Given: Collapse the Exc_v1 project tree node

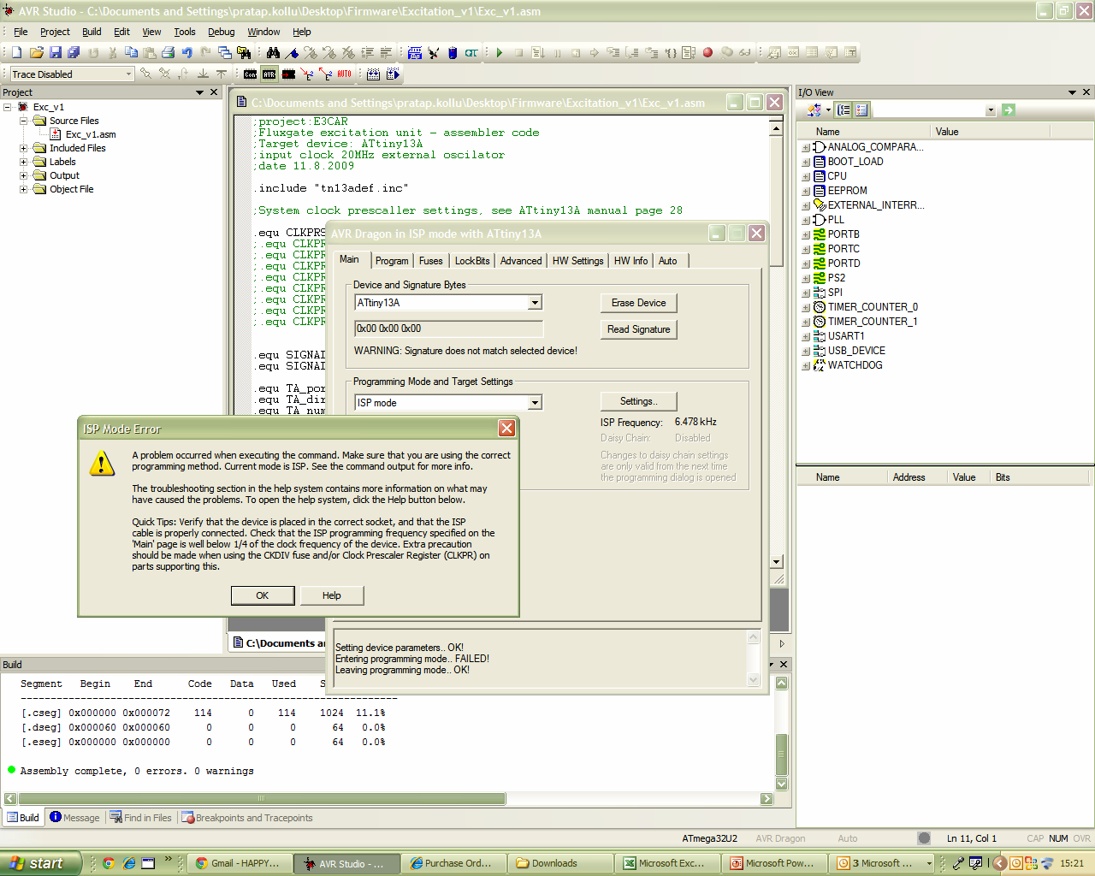Looking at the screenshot, I should click(7, 107).
